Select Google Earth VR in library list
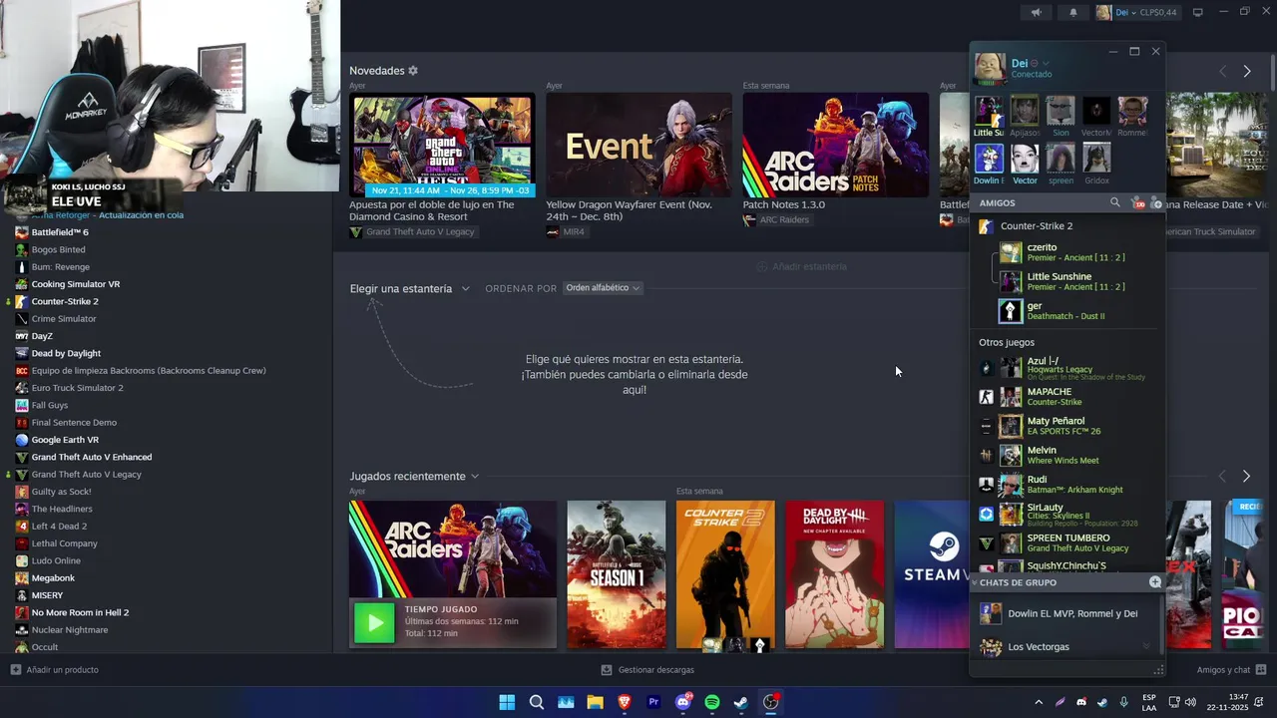The width and height of the screenshot is (1277, 718). click(65, 440)
